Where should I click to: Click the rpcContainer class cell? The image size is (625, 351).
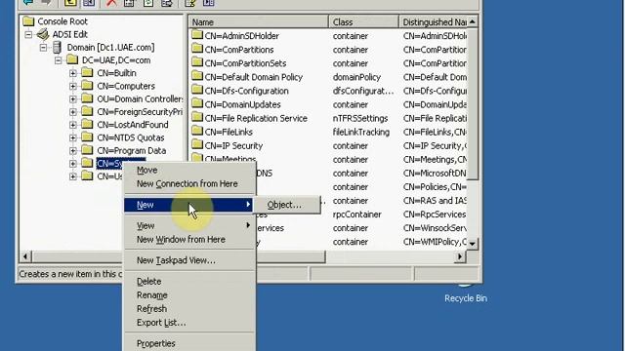(357, 214)
